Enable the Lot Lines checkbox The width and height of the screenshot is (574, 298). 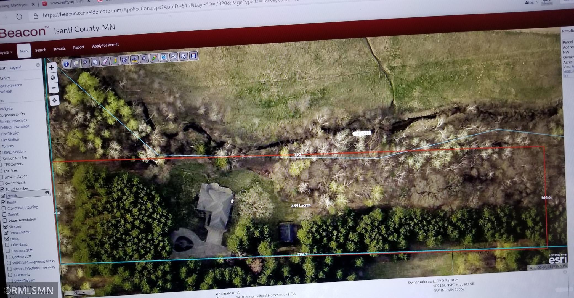click(x=1, y=171)
